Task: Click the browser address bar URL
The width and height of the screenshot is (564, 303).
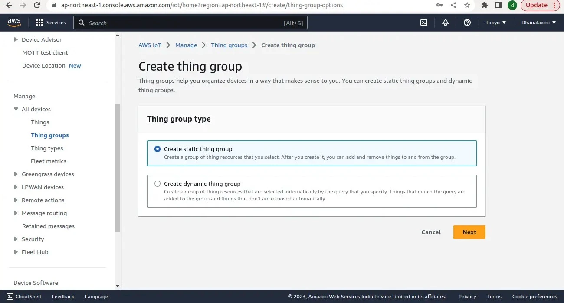Action: click(202, 5)
